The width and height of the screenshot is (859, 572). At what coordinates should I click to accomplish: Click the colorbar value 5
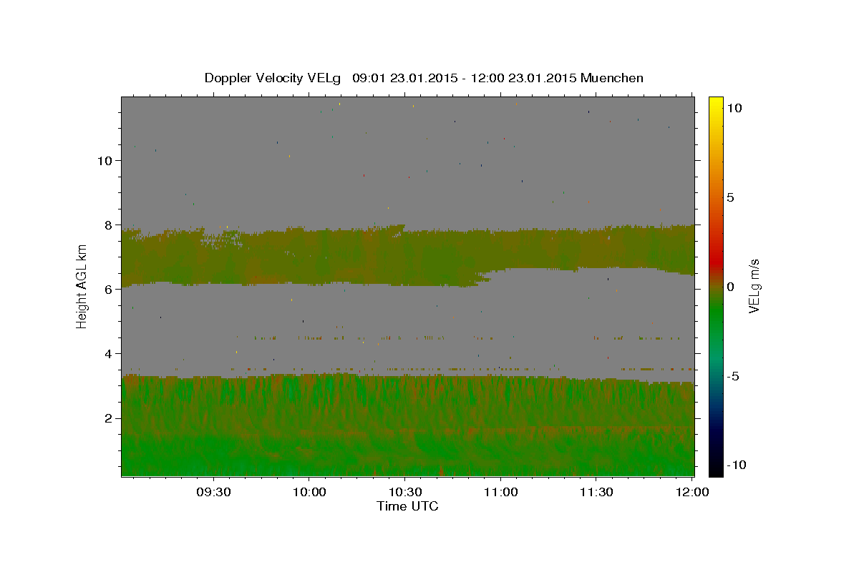click(x=730, y=197)
